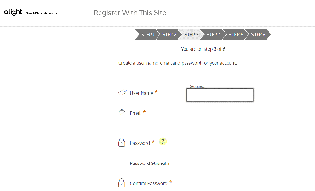This screenshot has height=191, width=315.
Task: Select the Step 1 arrow
Action: click(146, 35)
